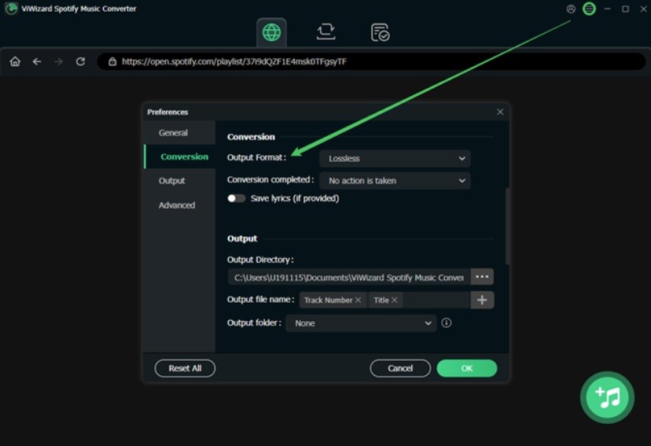Go to home page icon

(x=15, y=61)
